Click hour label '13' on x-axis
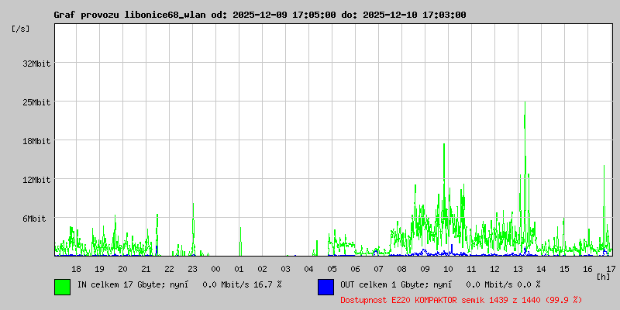Viewport: 620px width, 310px height. (x=518, y=269)
